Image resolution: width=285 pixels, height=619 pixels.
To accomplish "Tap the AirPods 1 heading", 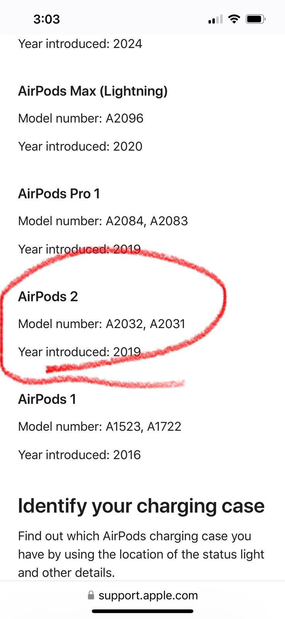I will tap(47, 399).
